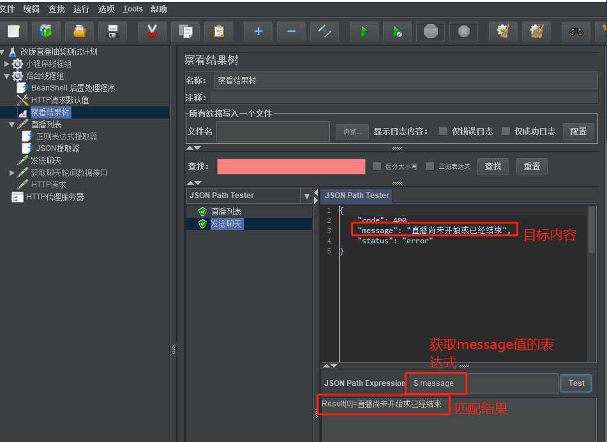607x442 pixels.
Task: Click into the 名称 name field
Action: (406, 80)
